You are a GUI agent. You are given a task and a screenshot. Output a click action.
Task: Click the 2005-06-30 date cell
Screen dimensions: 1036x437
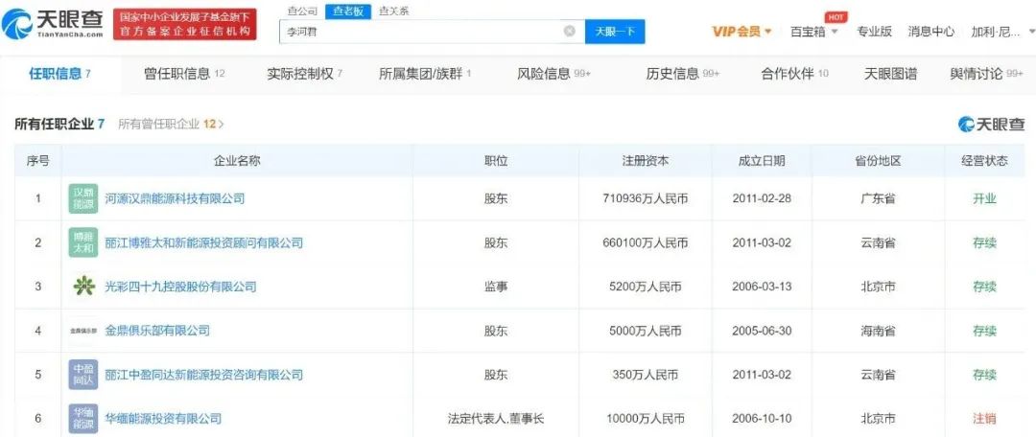[x=762, y=330]
